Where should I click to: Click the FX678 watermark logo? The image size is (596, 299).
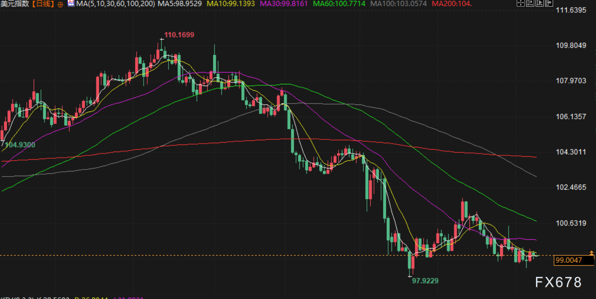click(558, 282)
